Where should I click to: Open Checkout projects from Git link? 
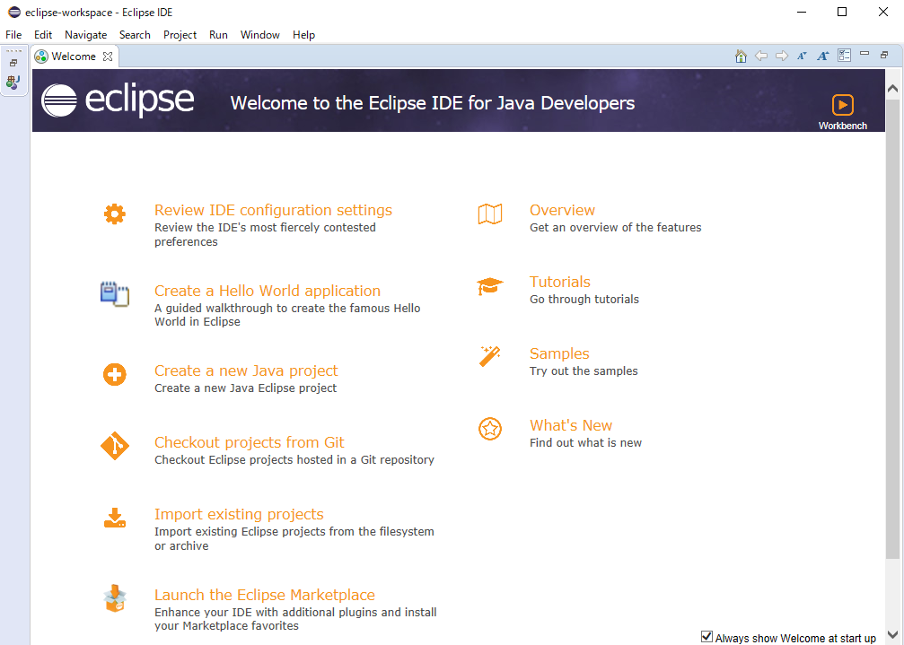coord(249,442)
